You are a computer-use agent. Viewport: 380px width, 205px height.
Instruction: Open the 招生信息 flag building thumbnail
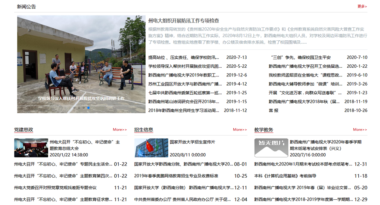[x=151, y=148]
